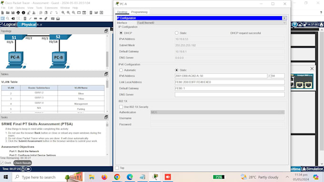Click the Resize shape tool icon
Image resolution: width=324 pixels, height=182 pixels.
[19, 19]
